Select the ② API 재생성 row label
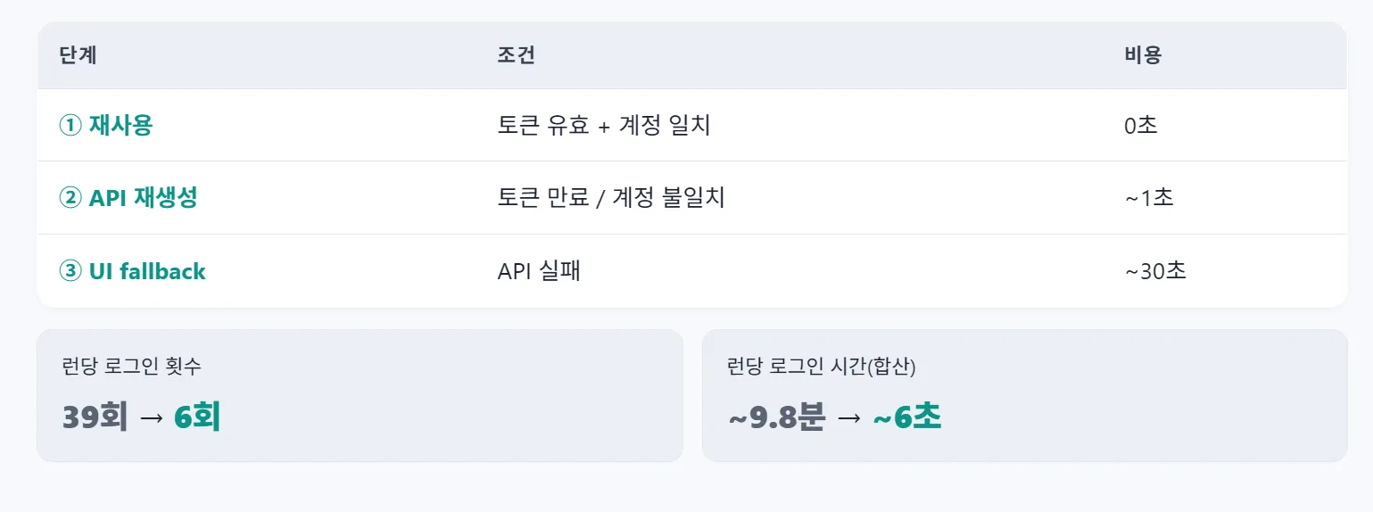1373x512 pixels. 128,197
